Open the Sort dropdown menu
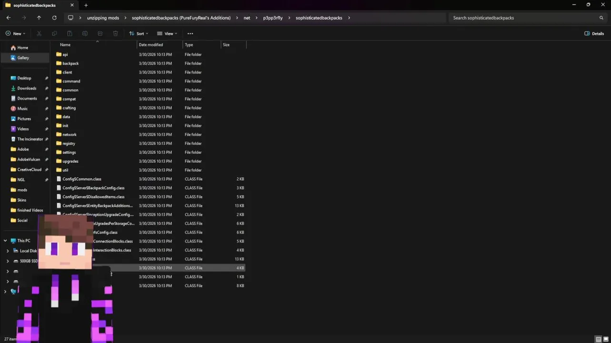Screen dimensions: 611x343 pos(139,33)
